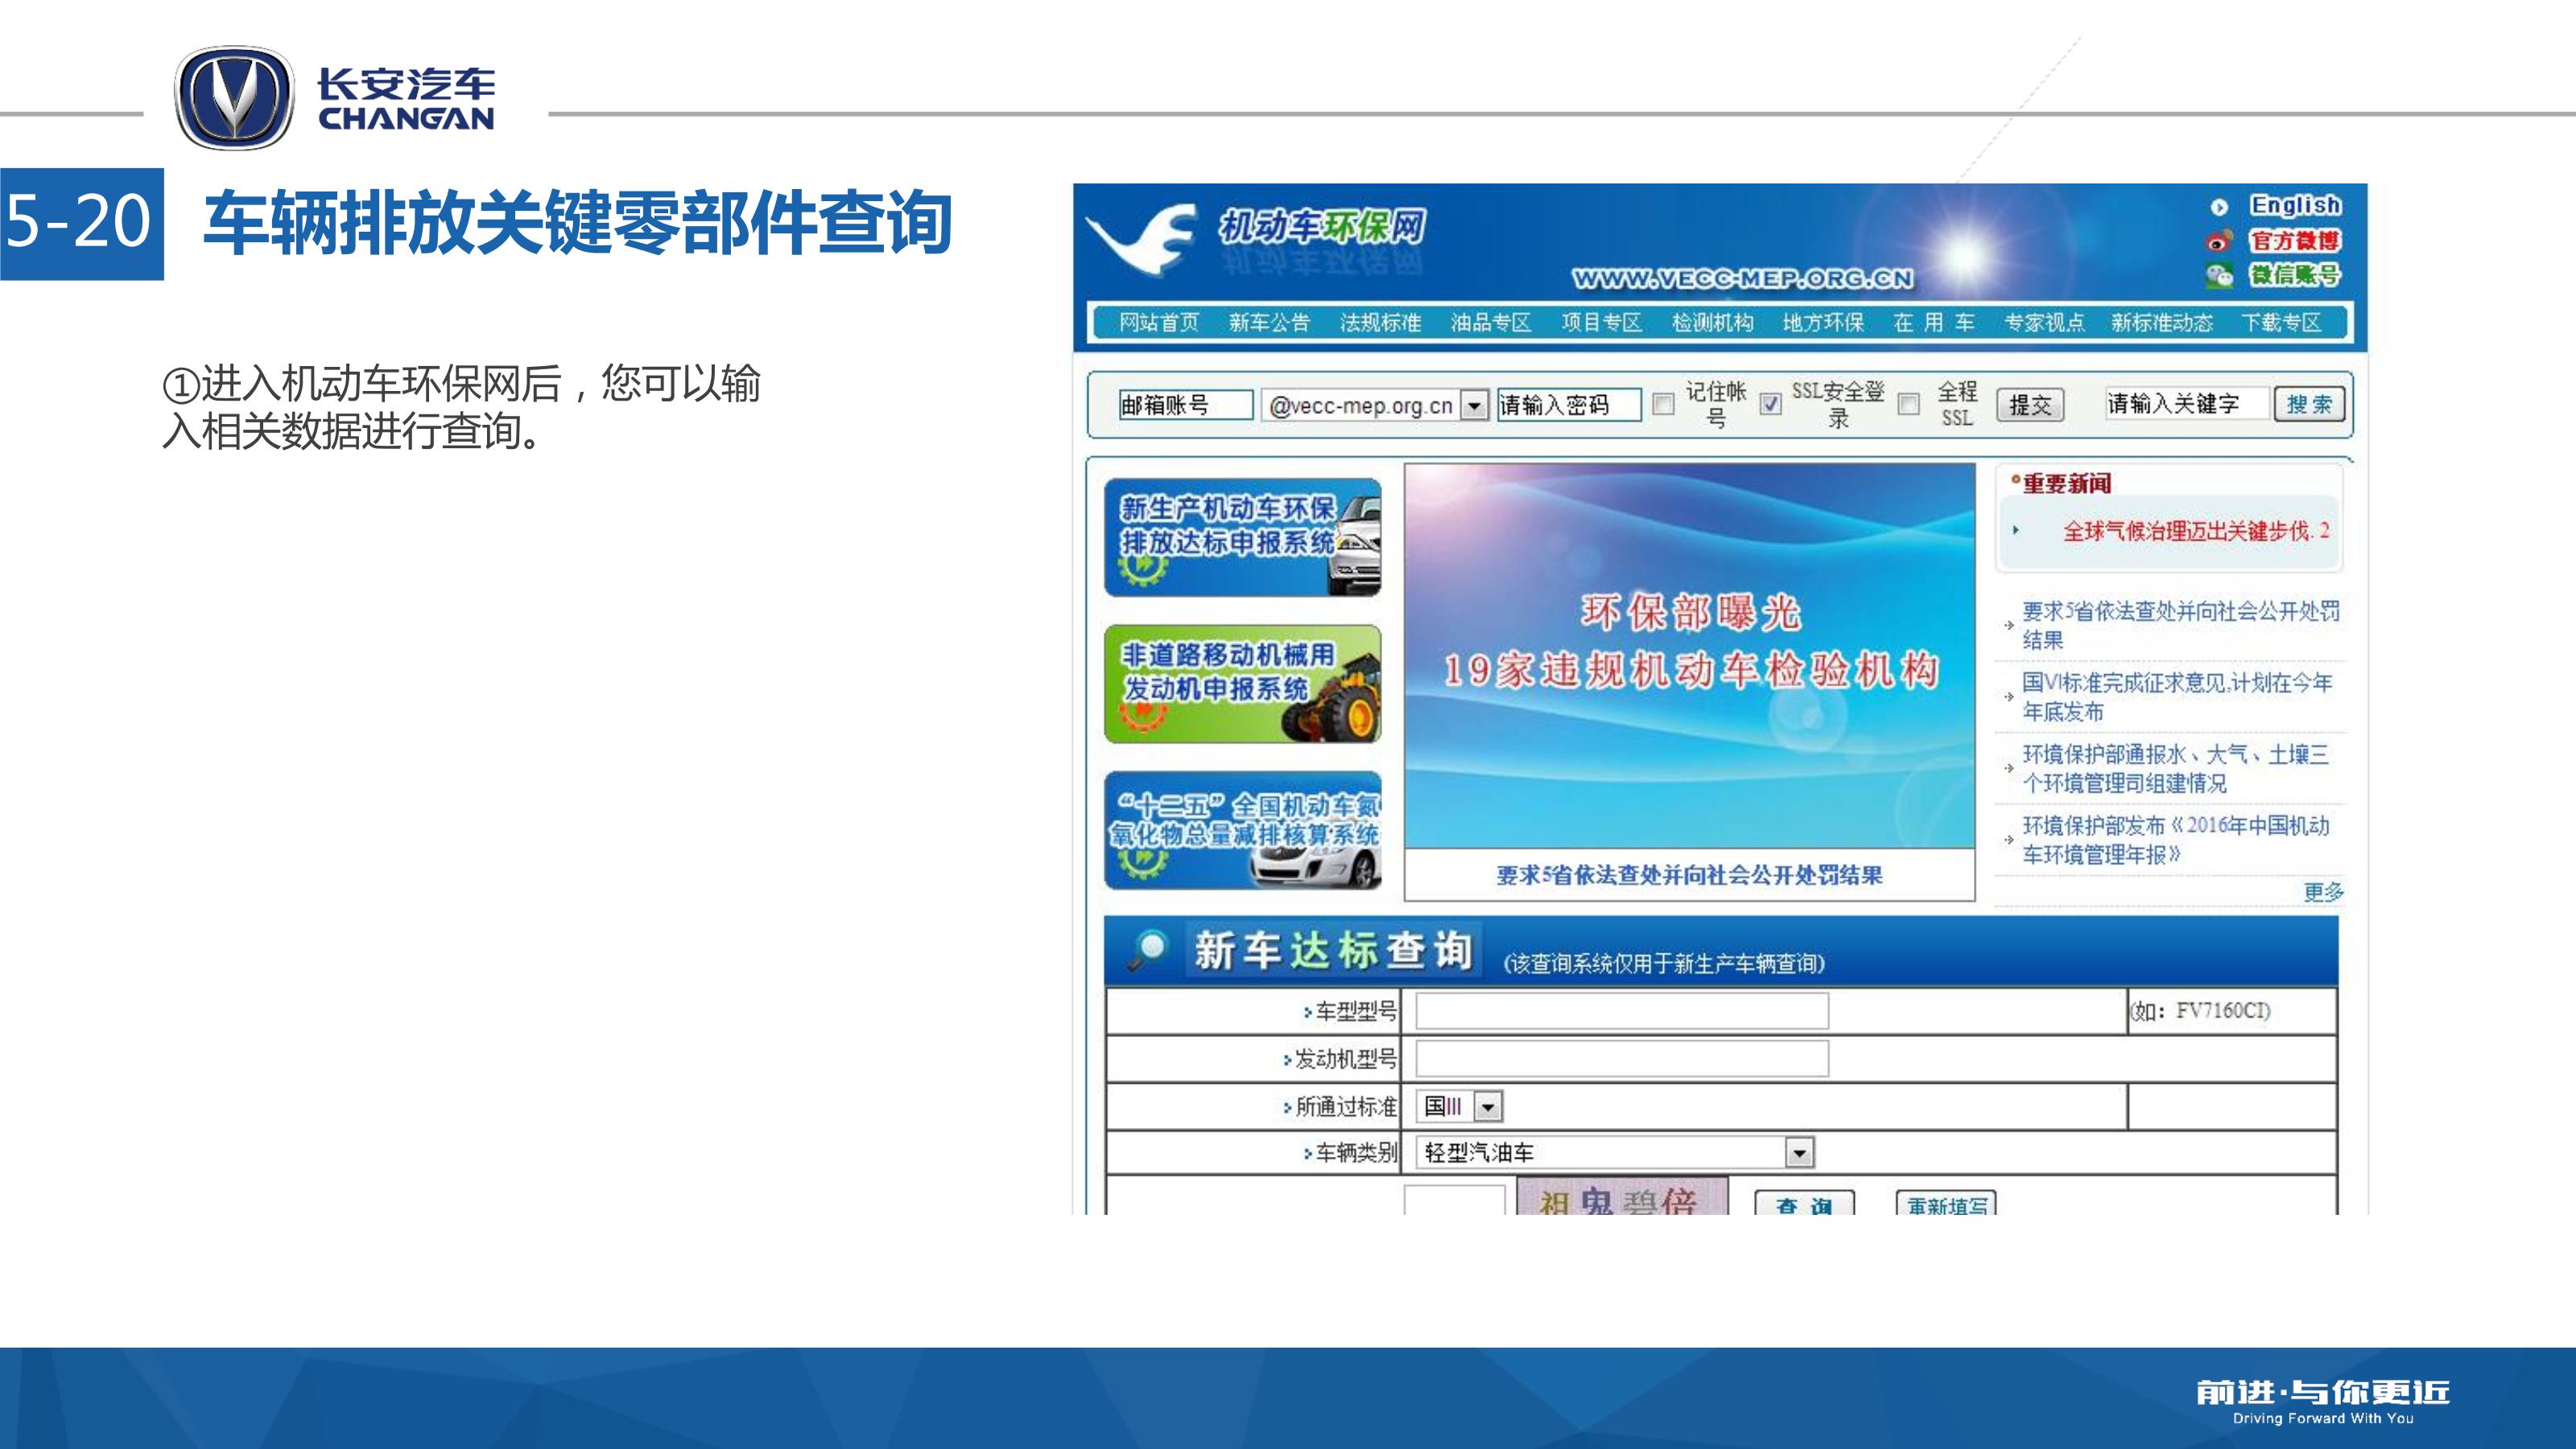This screenshot has width=2576, height=1449.
Task: Expand the @vecc-mep.org.cn domain dropdown
Action: click(1474, 405)
